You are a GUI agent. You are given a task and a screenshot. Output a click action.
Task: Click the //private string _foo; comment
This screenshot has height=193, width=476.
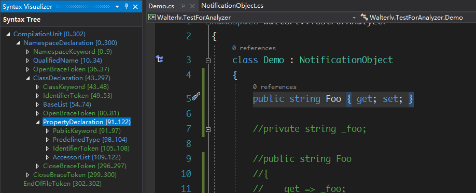[x=310, y=129]
